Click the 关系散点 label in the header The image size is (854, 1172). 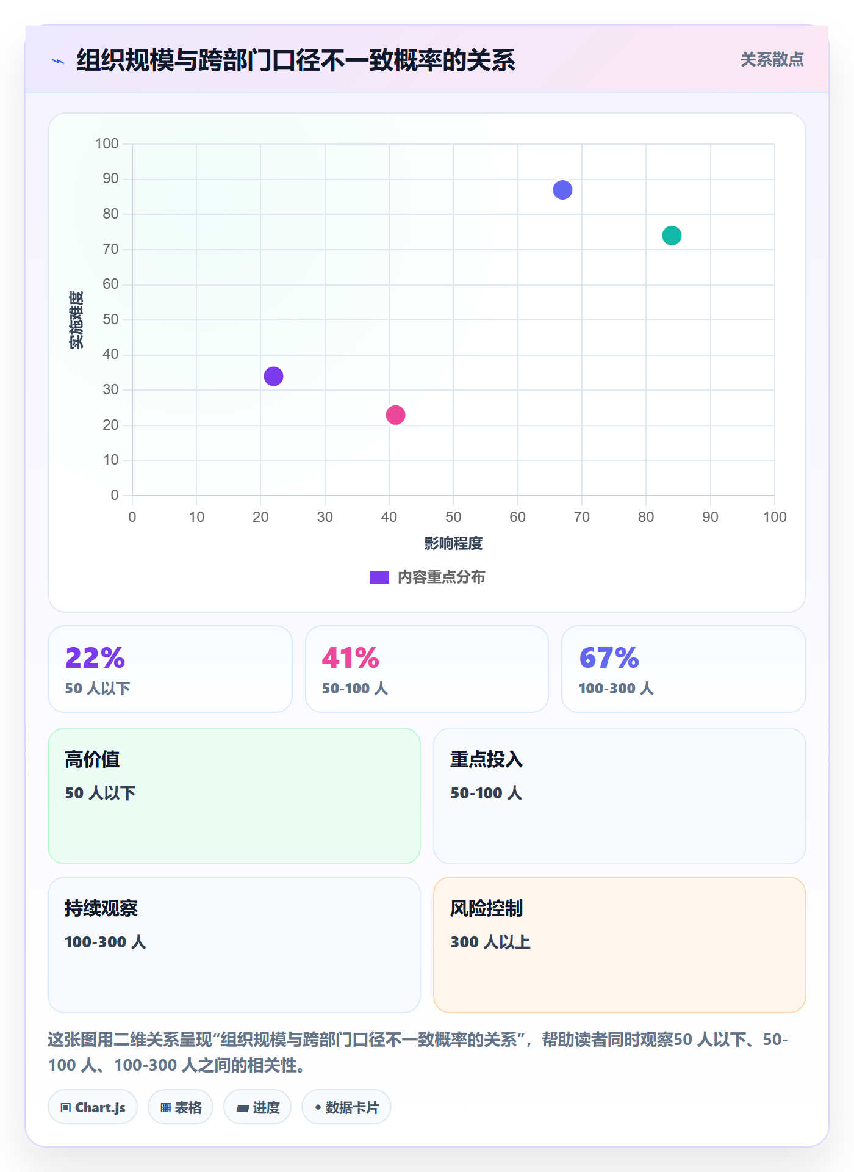click(772, 60)
